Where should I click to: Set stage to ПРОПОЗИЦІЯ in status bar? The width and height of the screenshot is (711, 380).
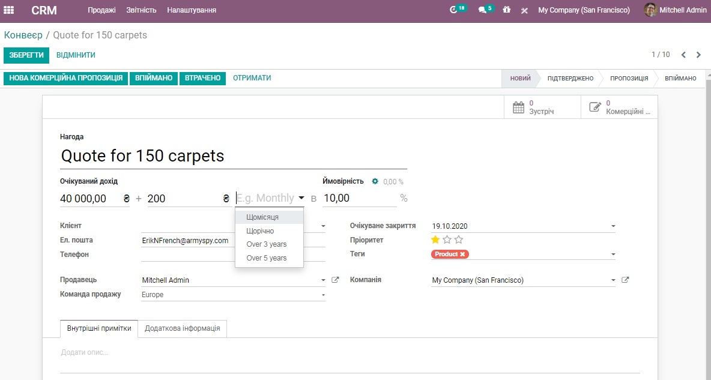click(x=629, y=79)
